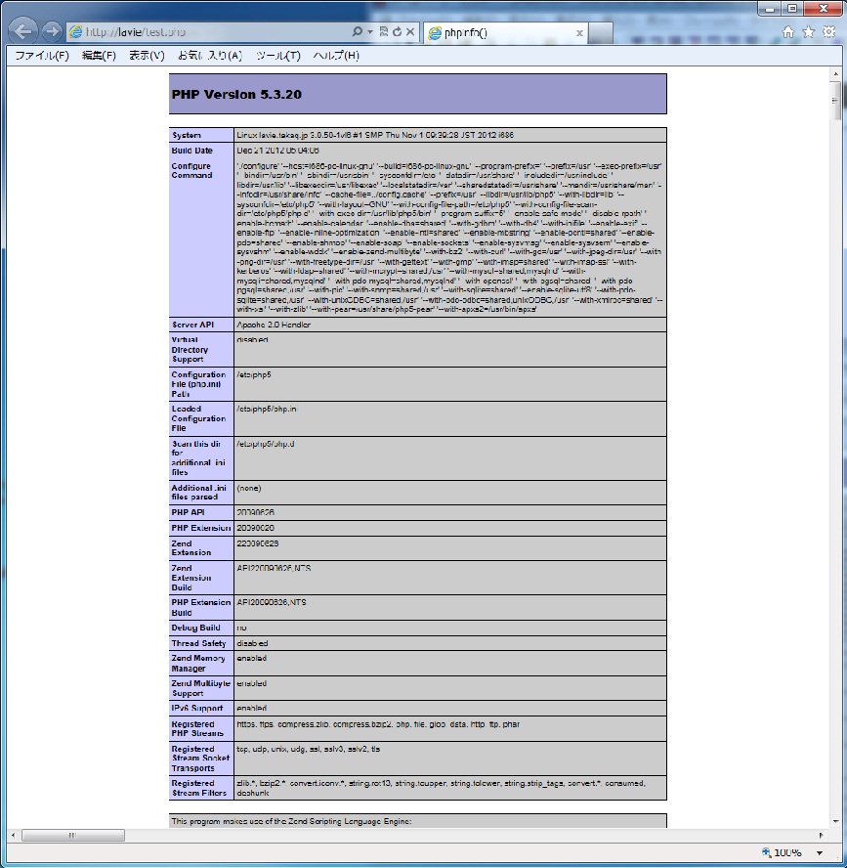This screenshot has width=847, height=868.
Task: Open the ヘルプ(H) menu
Action: [x=336, y=56]
